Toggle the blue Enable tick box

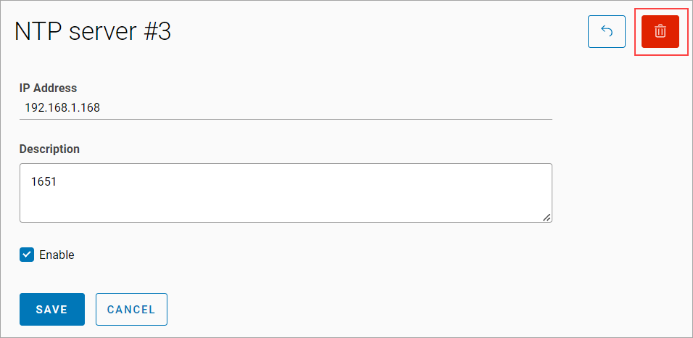pos(27,255)
